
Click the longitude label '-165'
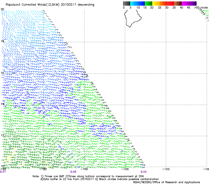3,169
